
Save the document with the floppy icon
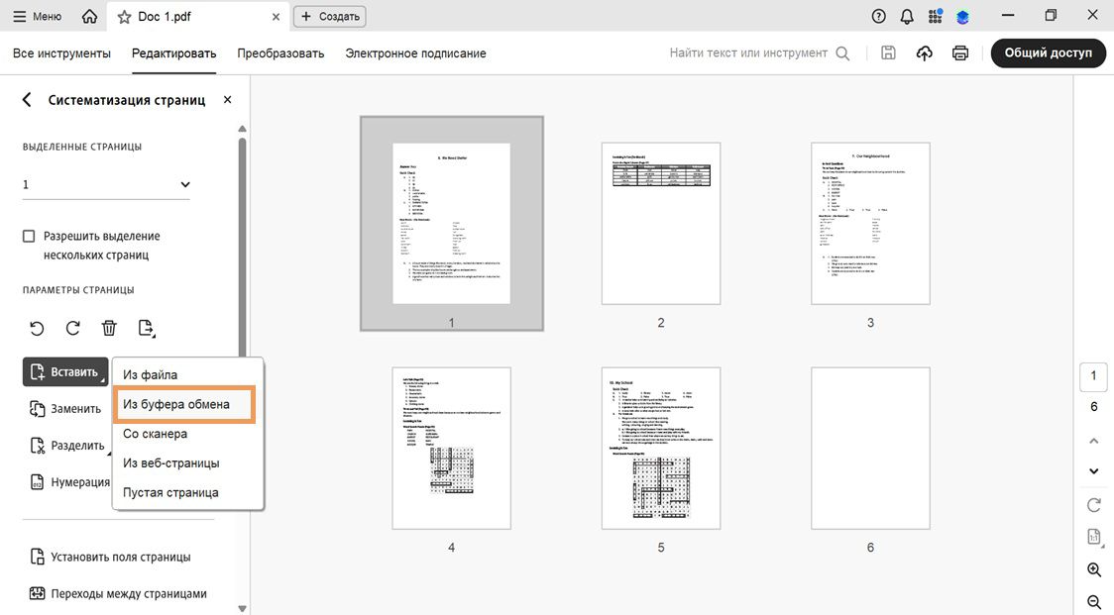(x=888, y=52)
